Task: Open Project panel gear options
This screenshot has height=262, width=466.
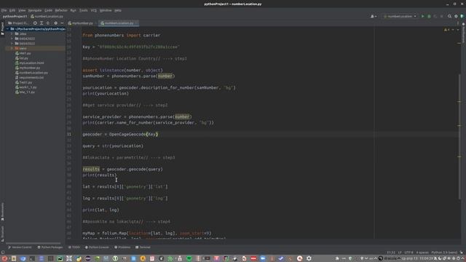Action: (x=55, y=23)
